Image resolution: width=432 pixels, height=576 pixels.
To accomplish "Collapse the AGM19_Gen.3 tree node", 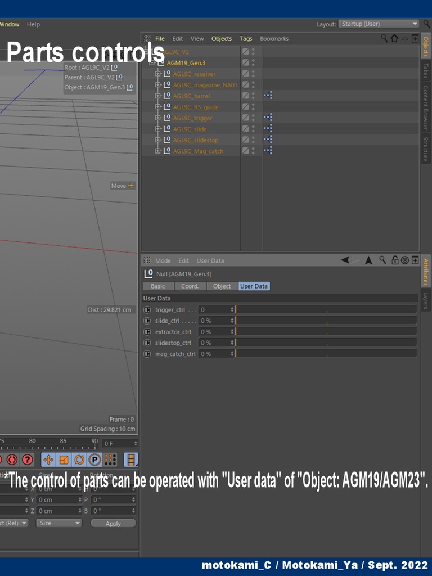I will click(x=152, y=63).
